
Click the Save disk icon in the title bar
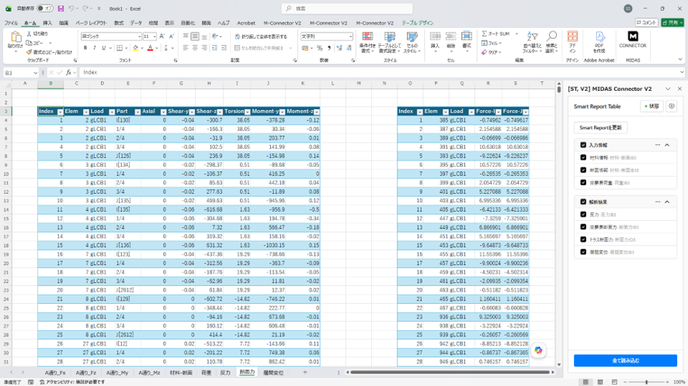click(61, 9)
